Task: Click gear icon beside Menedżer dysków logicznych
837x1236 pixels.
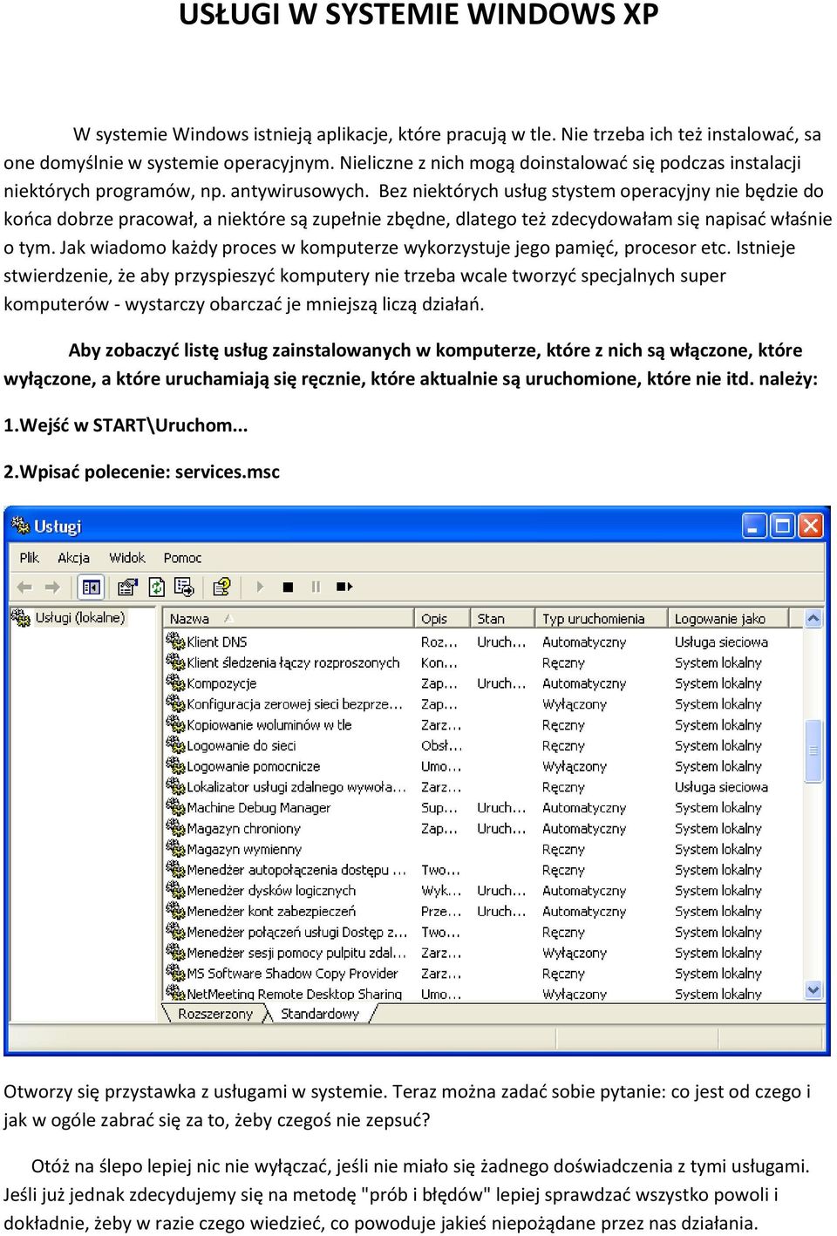Action: tap(175, 890)
